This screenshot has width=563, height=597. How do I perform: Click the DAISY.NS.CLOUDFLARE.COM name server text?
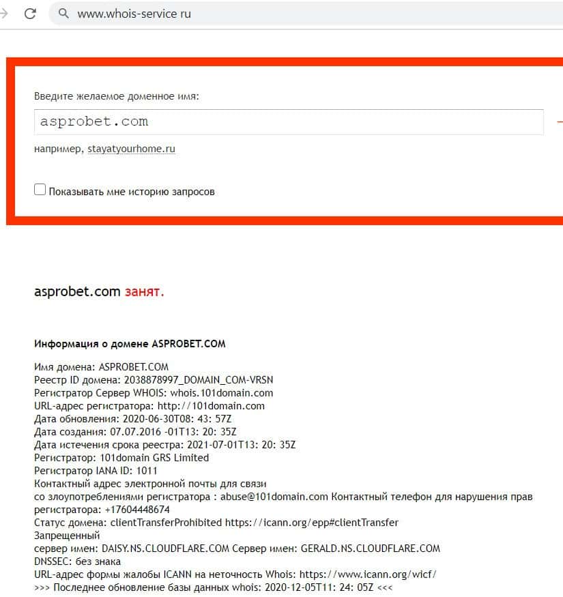point(165,549)
